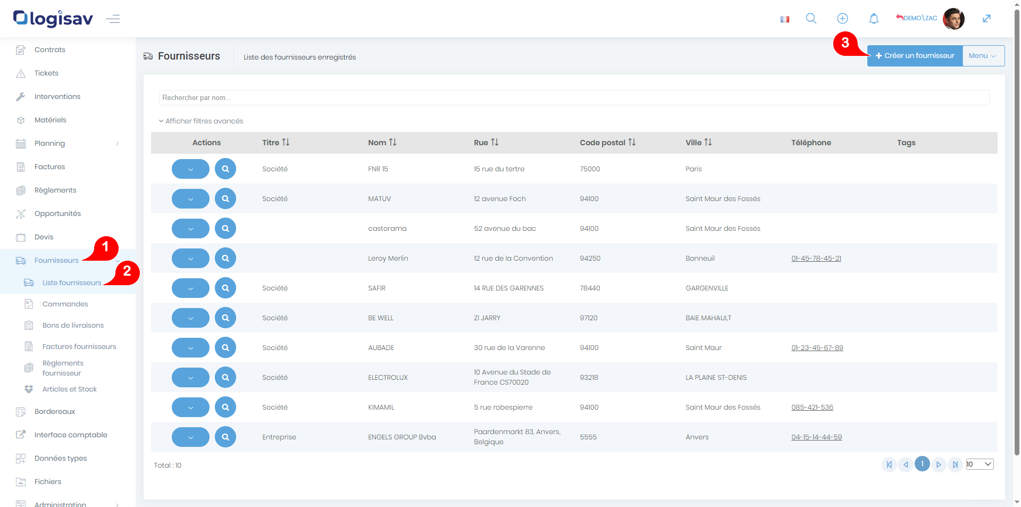Open the notifications bell
1021x507 pixels.
[874, 19]
